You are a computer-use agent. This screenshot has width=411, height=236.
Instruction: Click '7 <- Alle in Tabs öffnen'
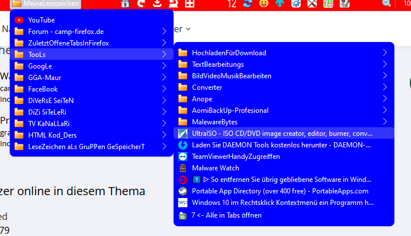[284, 215]
